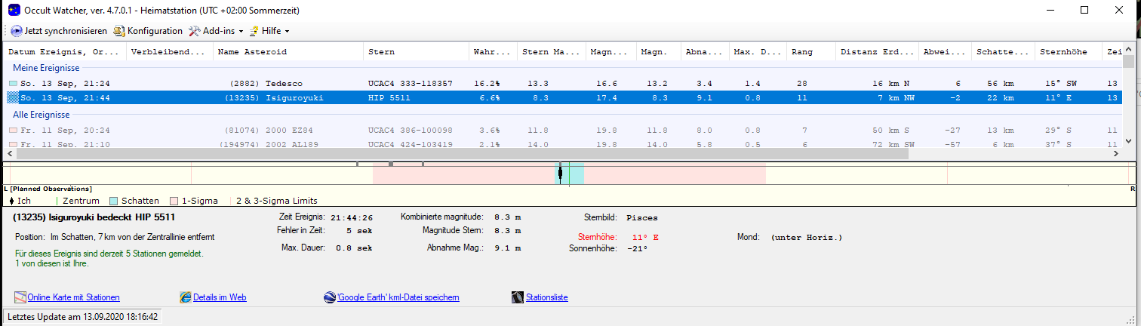Click the horizontal scrollbar right arrow
The height and width of the screenshot is (326, 1141).
[1116, 153]
